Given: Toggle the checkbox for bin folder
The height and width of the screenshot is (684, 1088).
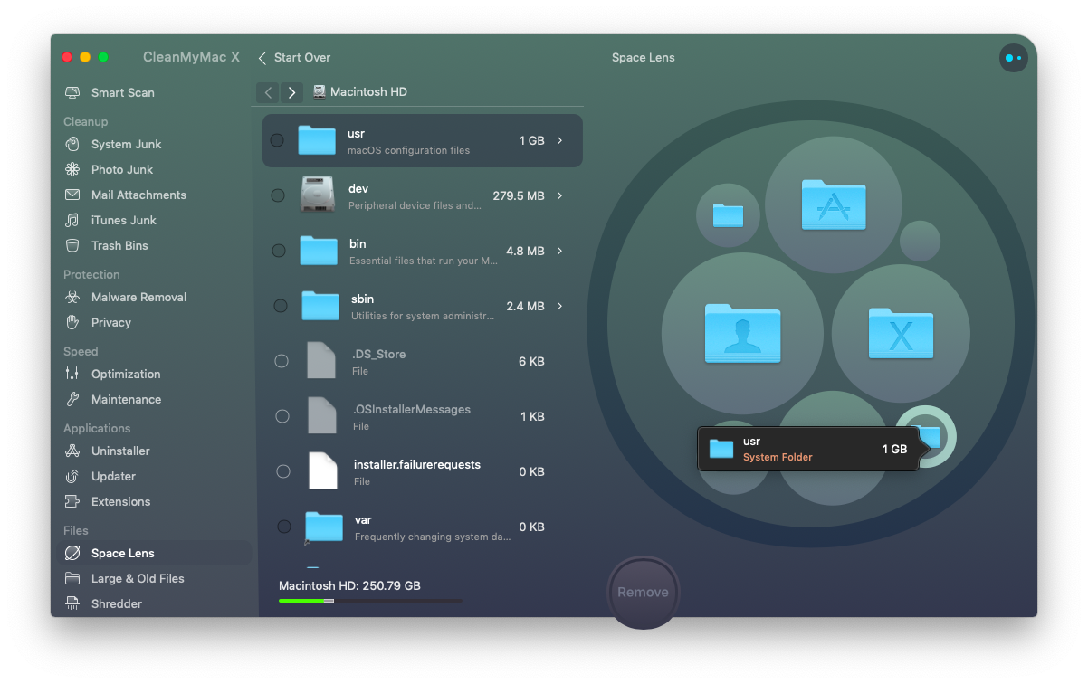Looking at the screenshot, I should pos(279,251).
